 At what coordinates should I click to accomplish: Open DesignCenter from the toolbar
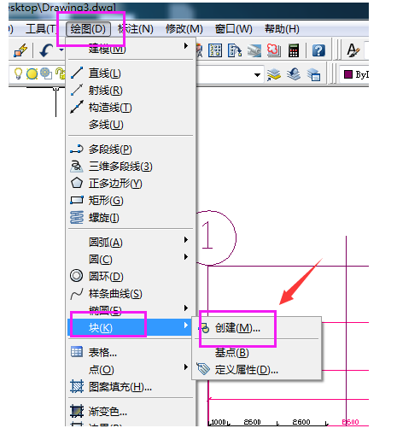pyautogui.click(x=215, y=50)
